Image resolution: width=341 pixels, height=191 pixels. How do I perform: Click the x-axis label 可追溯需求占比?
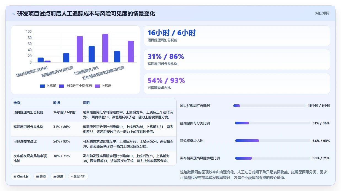[86, 71]
